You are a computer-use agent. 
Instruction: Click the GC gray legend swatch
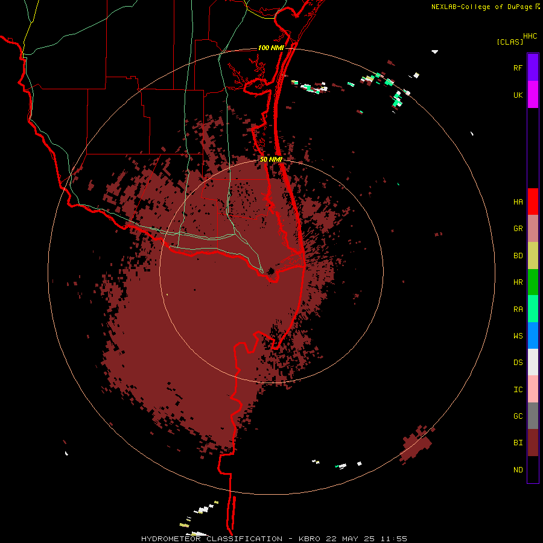[533, 416]
